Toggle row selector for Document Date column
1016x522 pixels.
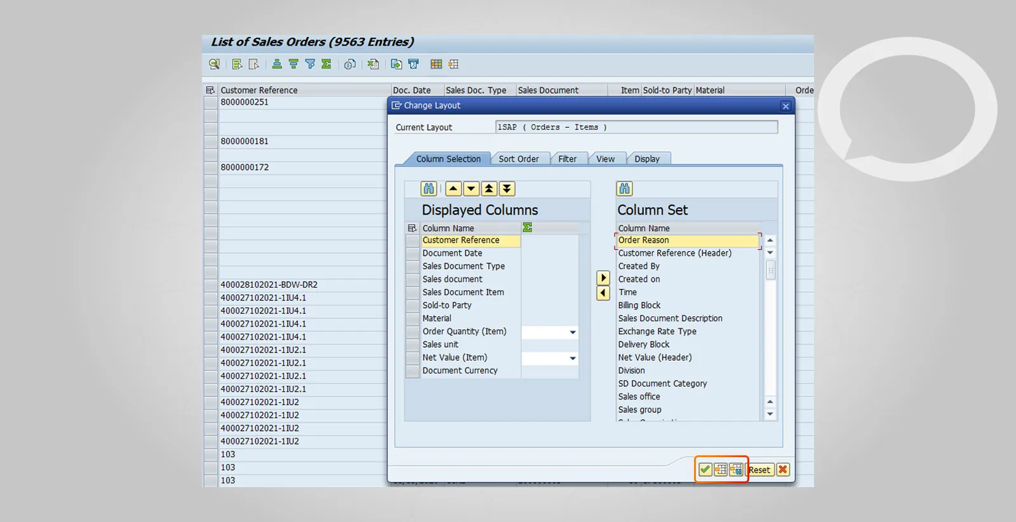[x=413, y=253]
